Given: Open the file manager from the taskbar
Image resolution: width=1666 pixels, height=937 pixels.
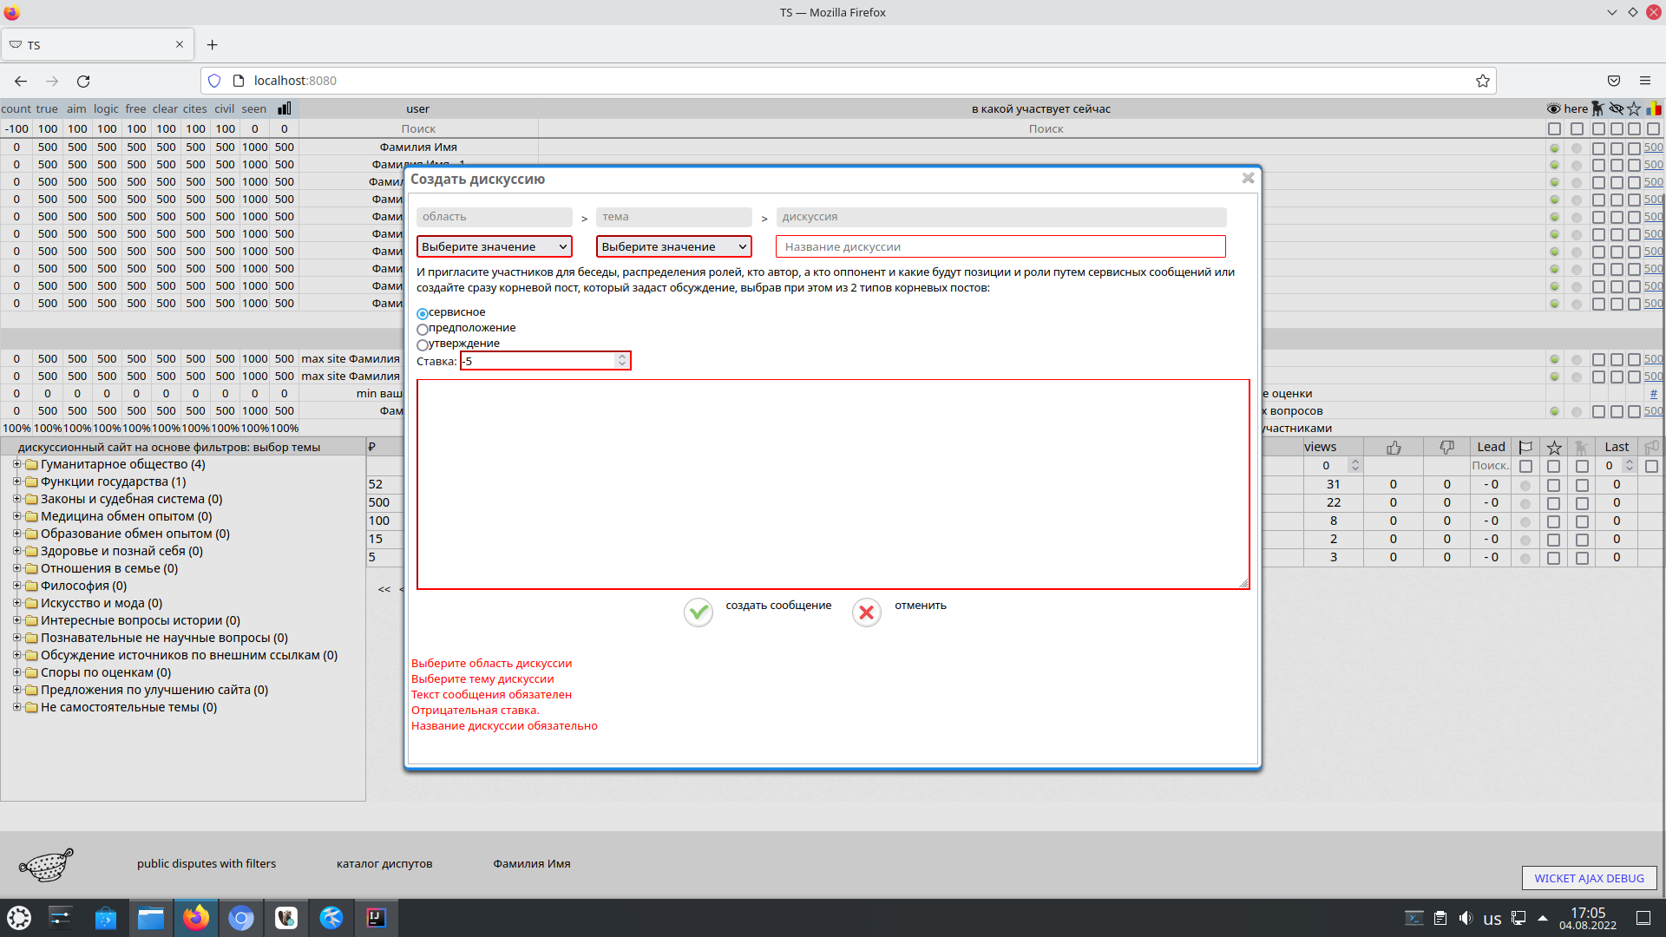Looking at the screenshot, I should [151, 918].
